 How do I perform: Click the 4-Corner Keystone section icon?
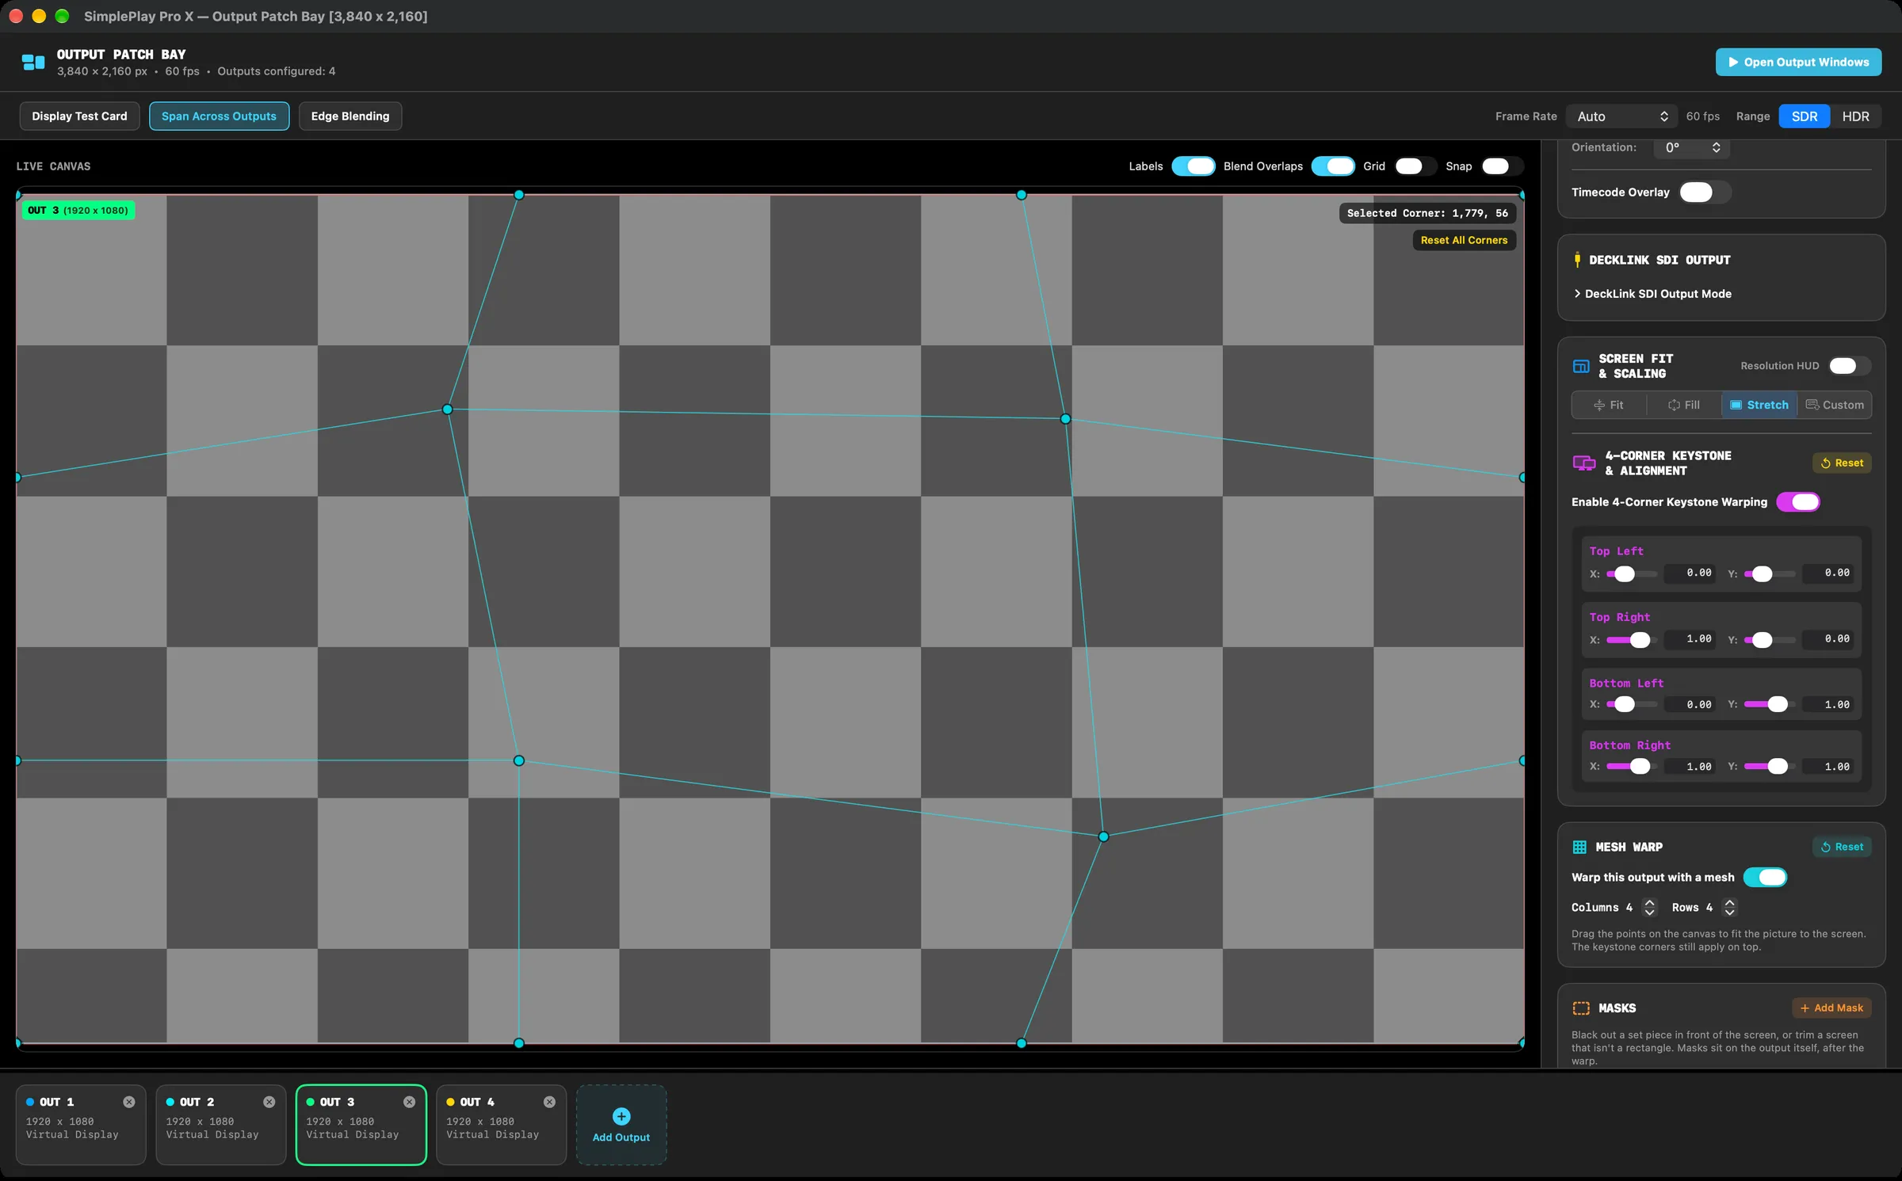[x=1583, y=463]
